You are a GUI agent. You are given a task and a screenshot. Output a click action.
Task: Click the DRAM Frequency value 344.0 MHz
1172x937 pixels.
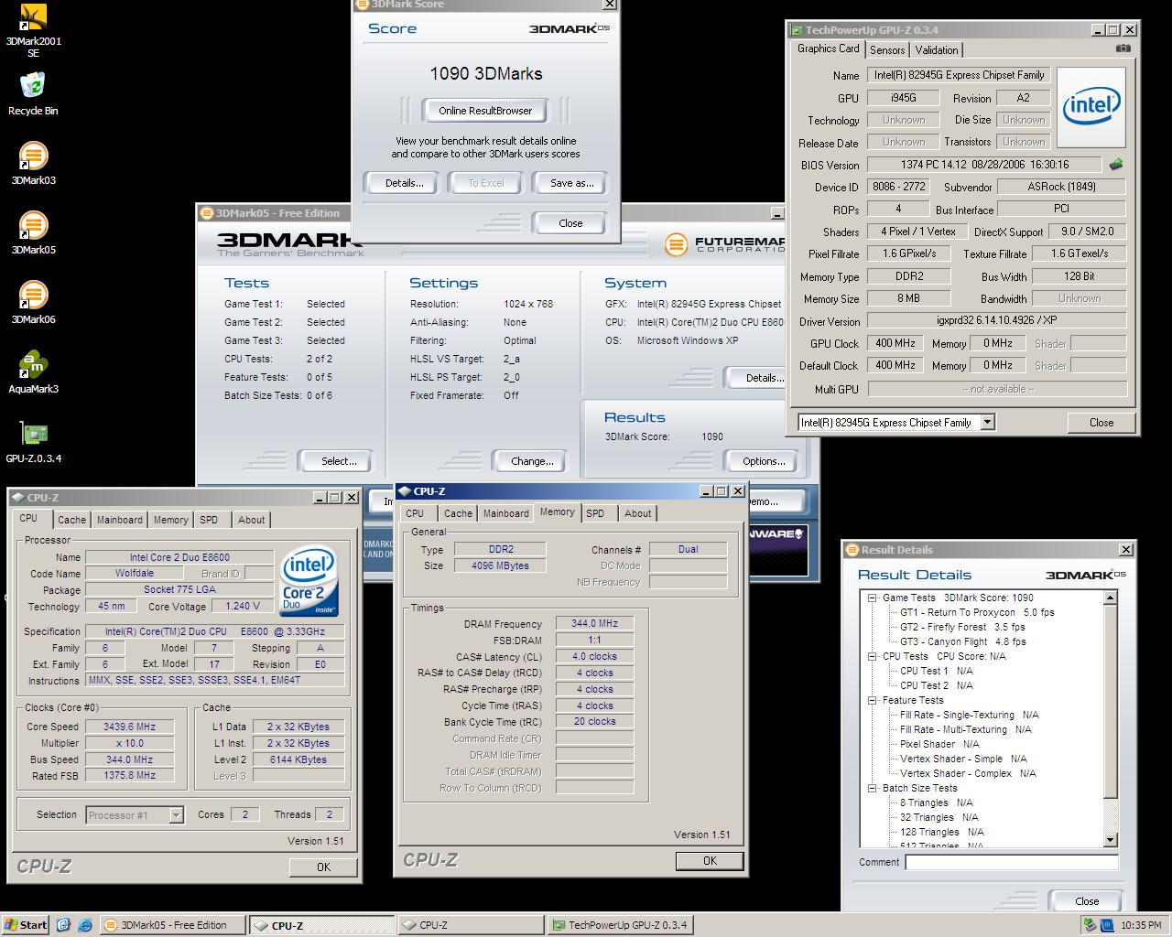point(595,623)
